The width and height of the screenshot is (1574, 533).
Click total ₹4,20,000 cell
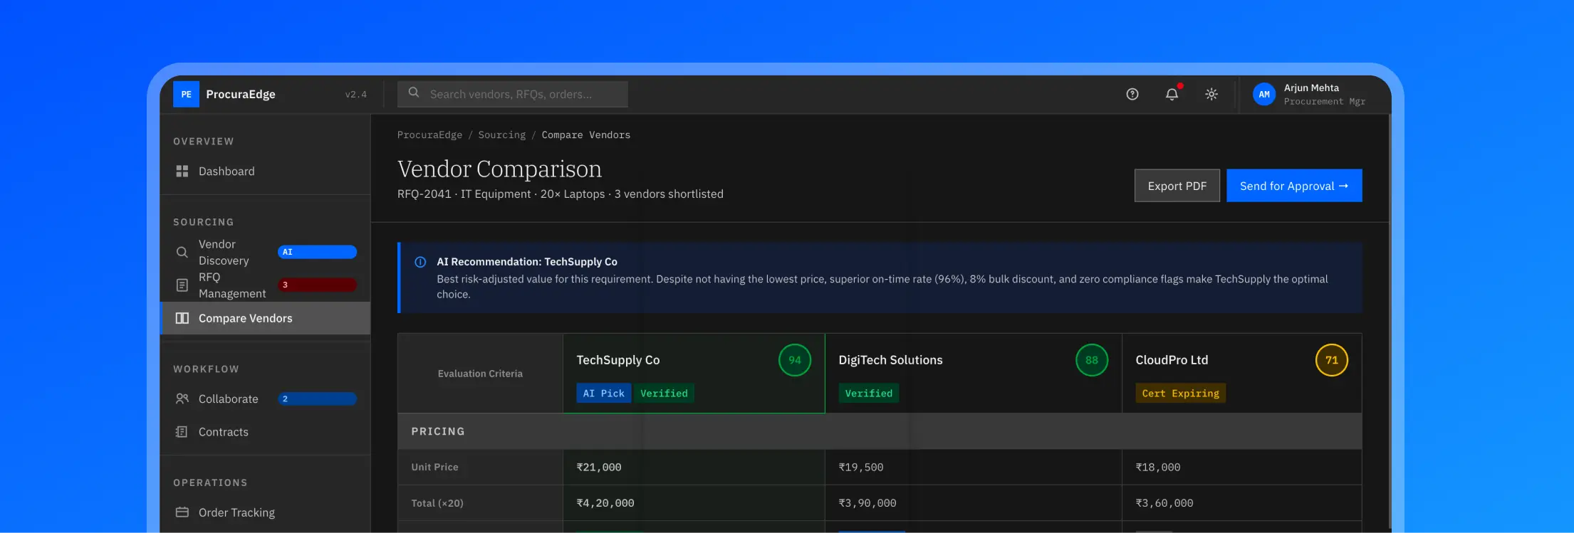click(x=694, y=503)
